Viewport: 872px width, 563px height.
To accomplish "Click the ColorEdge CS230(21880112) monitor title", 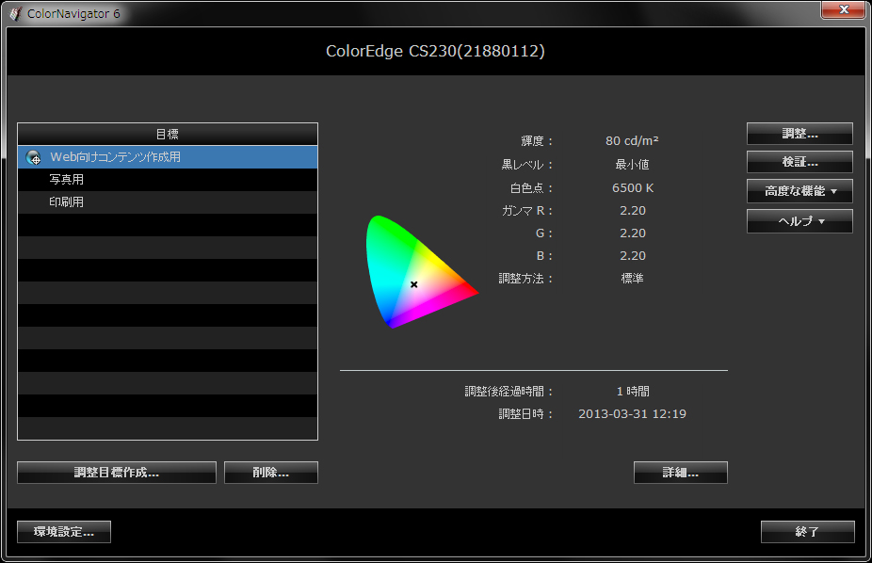I will pos(435,51).
